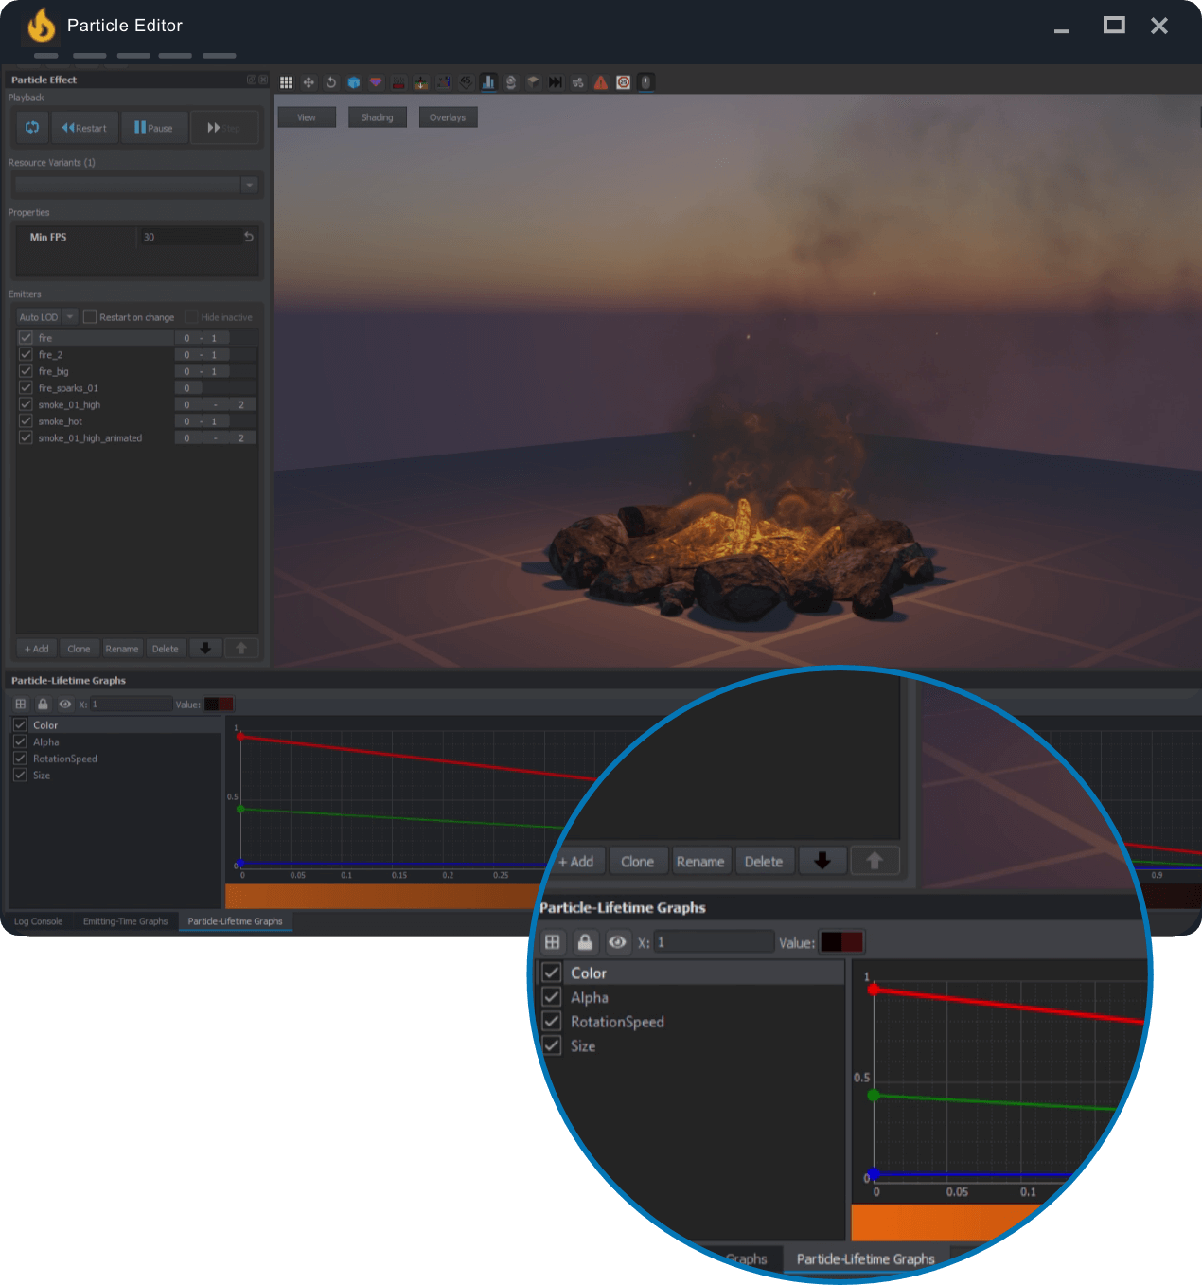Clone the selected emitter
This screenshot has width=1202, height=1285.
[79, 648]
